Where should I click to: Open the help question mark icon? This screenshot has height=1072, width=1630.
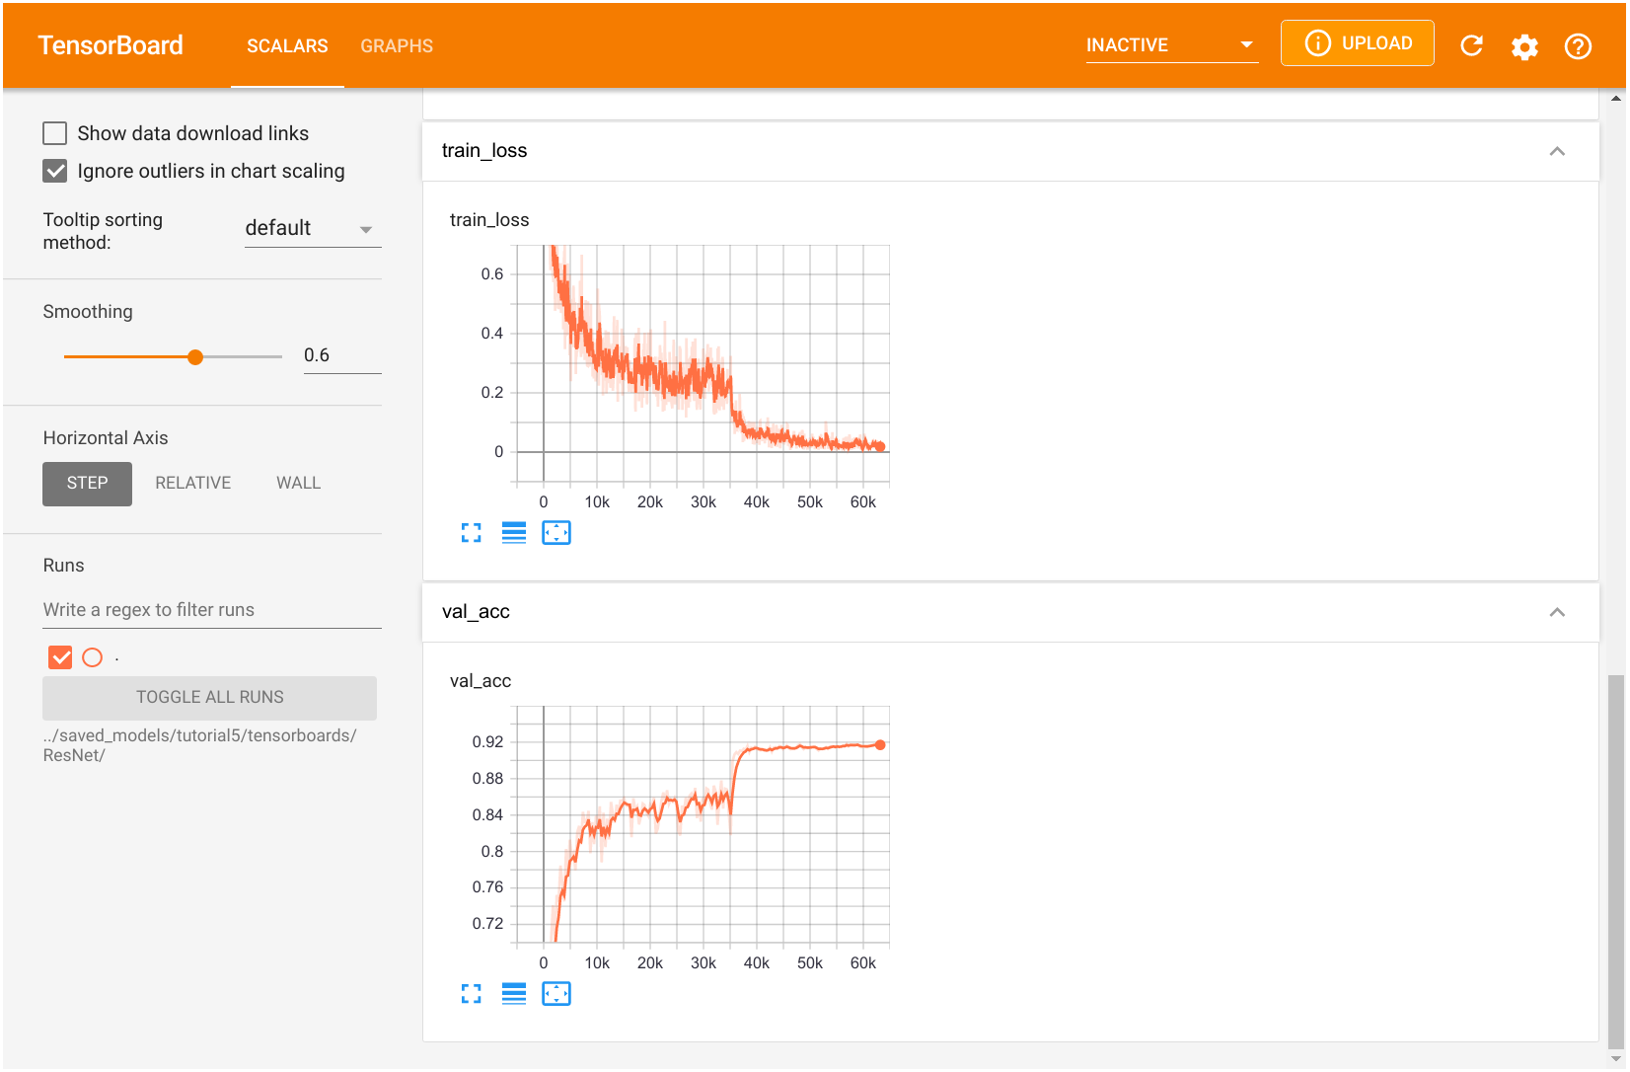[x=1578, y=46]
